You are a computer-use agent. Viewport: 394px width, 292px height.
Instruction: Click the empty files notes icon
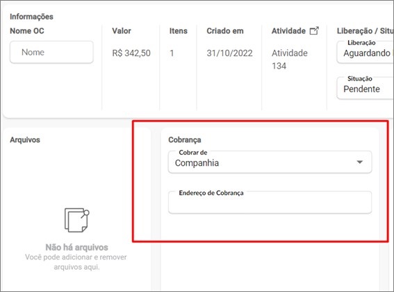click(77, 220)
